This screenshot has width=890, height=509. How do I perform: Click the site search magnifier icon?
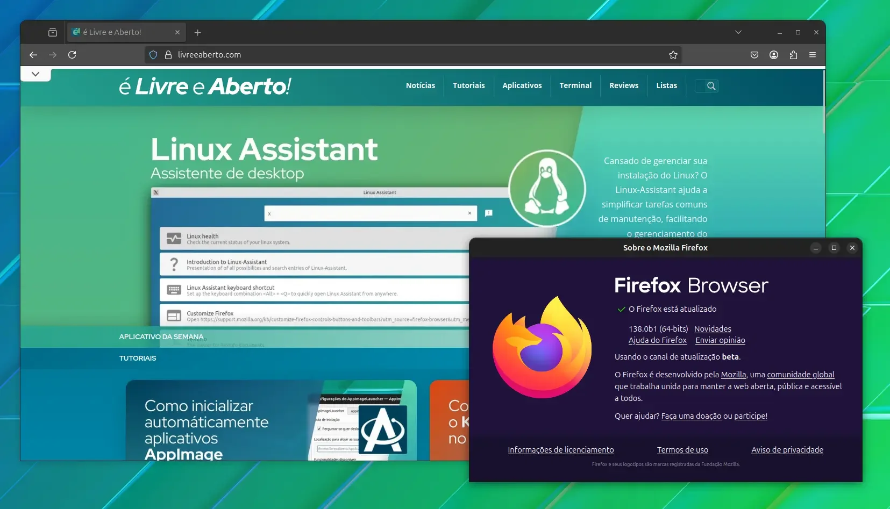(x=711, y=86)
